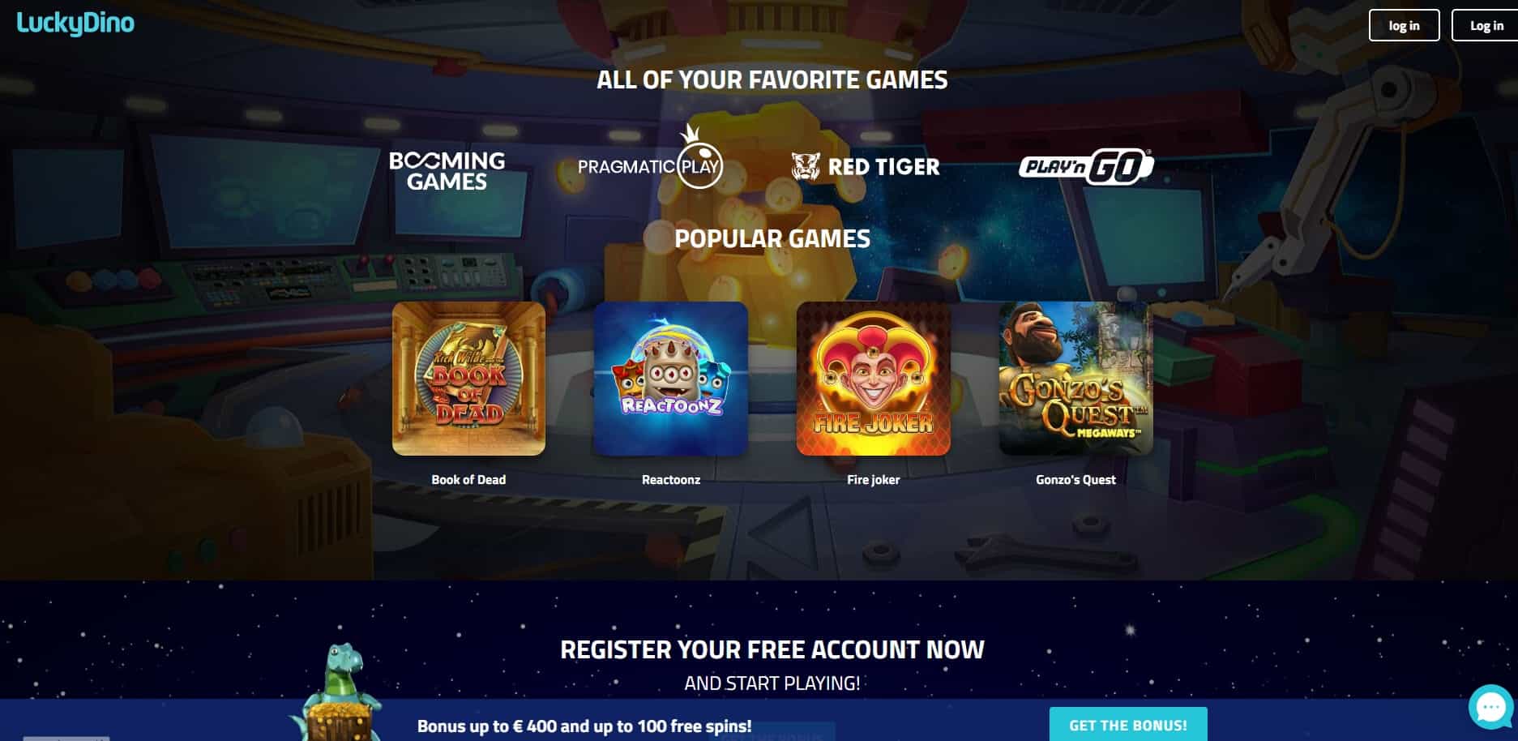Launch the Fire Joker game thumbnail

(x=874, y=379)
